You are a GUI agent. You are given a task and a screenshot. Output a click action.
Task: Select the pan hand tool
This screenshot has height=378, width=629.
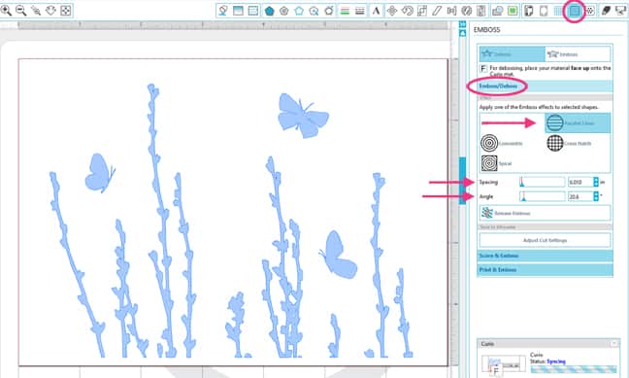tap(50, 10)
